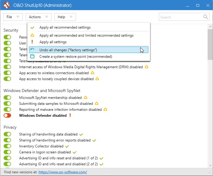The image size is (213, 176).
Task: Enable the Windows Defender disabled switch
Action: pos(7,115)
